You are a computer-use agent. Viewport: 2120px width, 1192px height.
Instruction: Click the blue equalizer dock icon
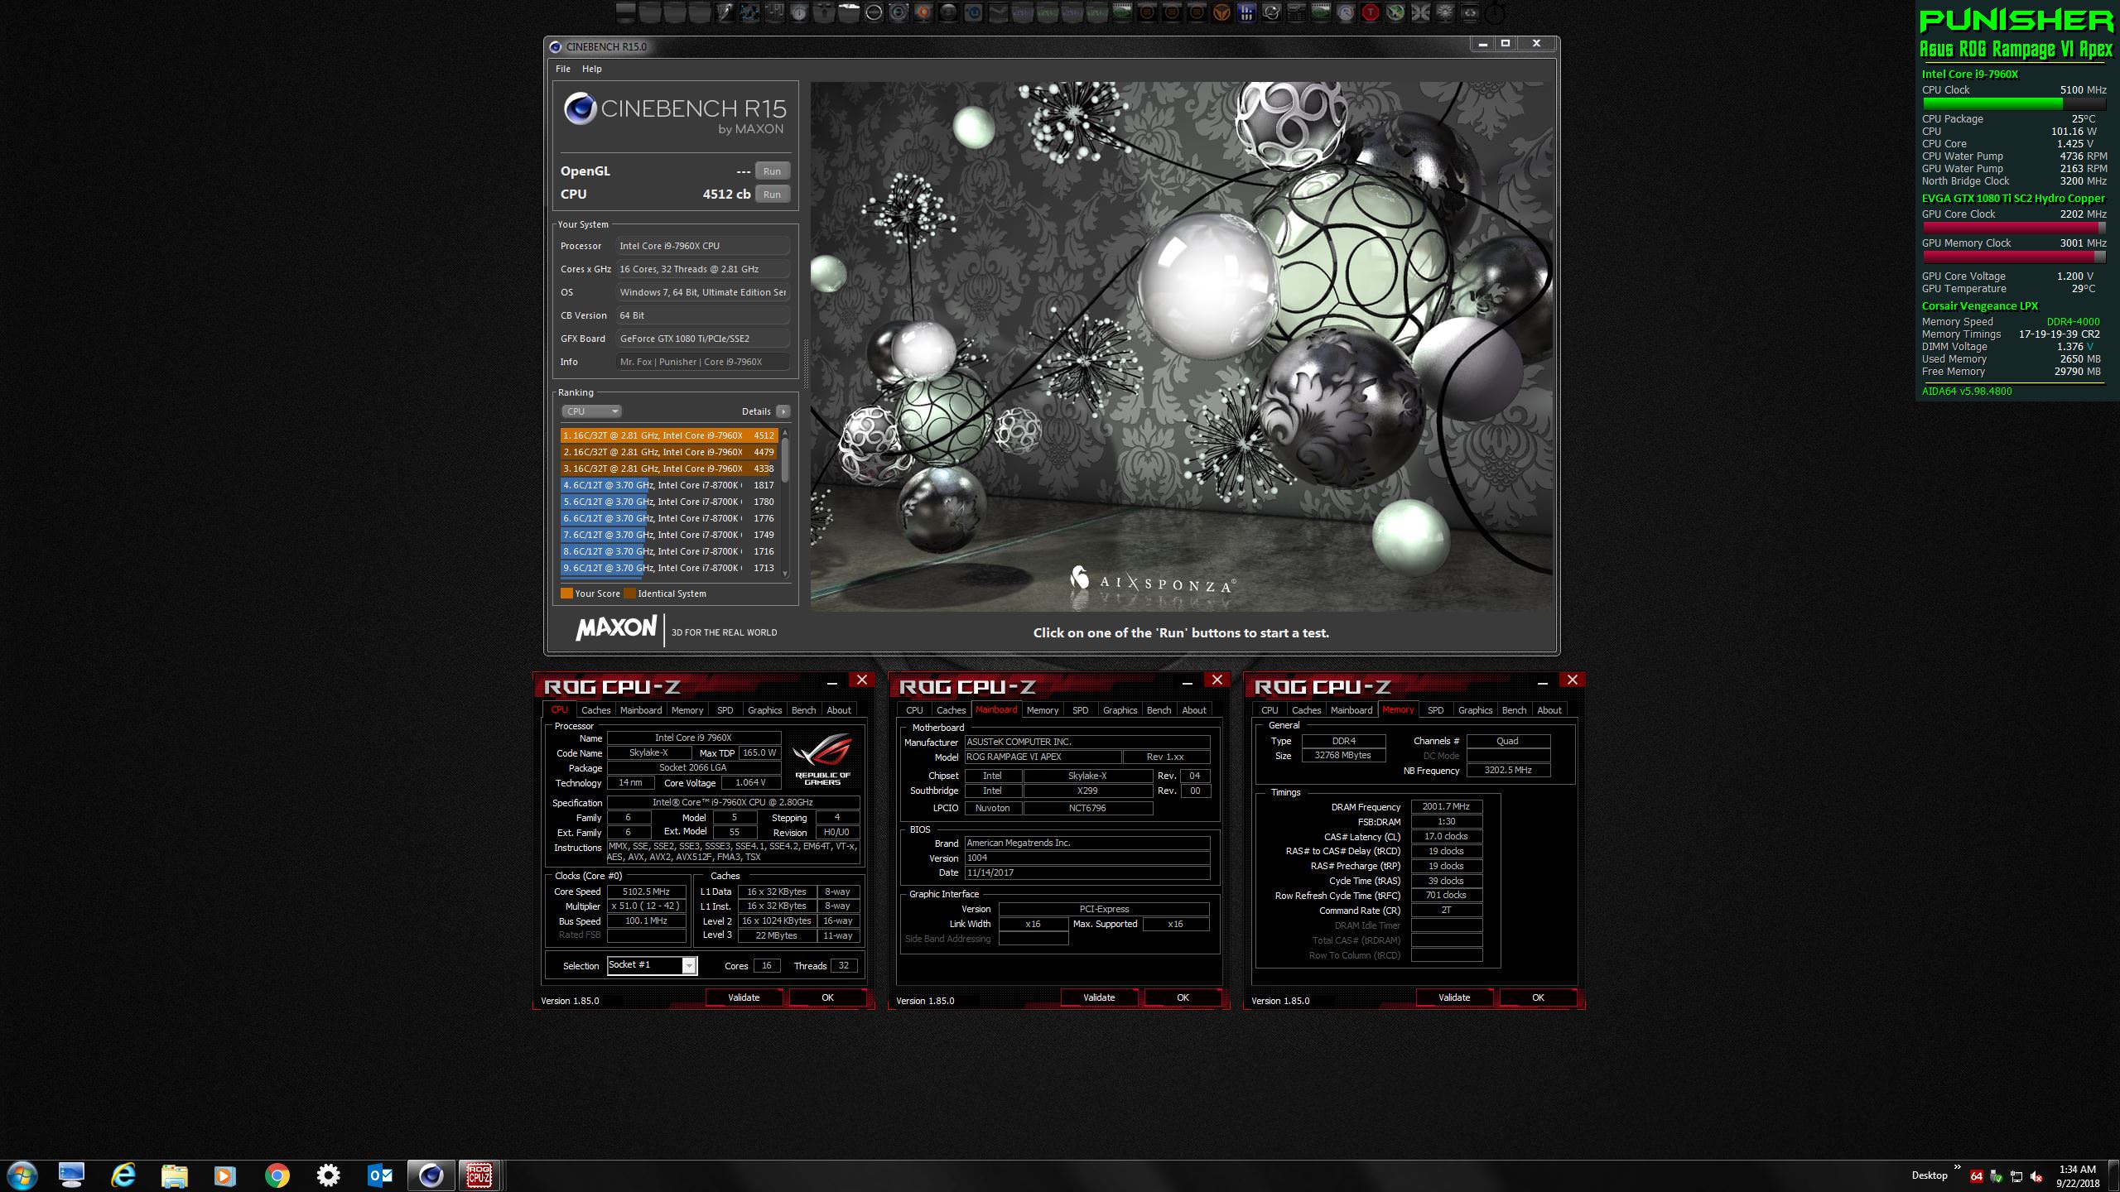tap(1247, 12)
